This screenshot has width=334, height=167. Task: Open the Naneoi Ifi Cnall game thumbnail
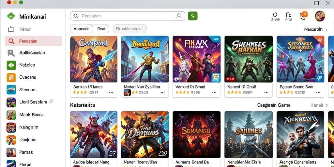pyautogui.click(x=249, y=59)
